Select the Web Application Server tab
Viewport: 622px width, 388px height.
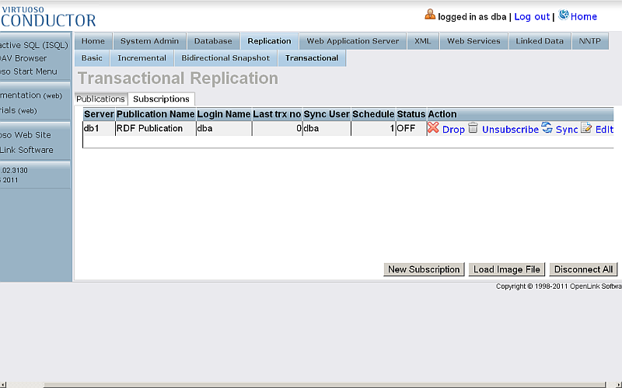pos(352,41)
